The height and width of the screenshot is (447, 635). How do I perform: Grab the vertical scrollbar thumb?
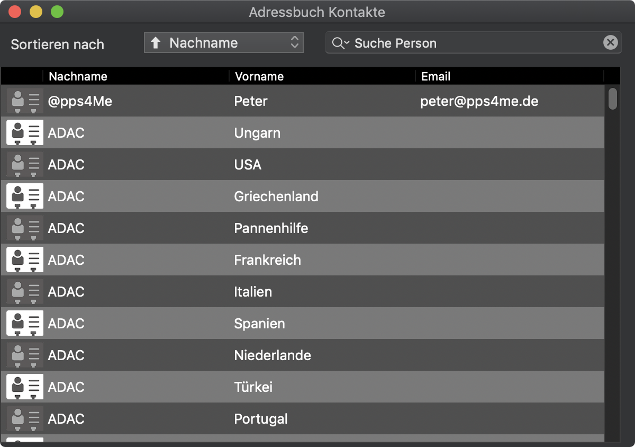point(613,99)
